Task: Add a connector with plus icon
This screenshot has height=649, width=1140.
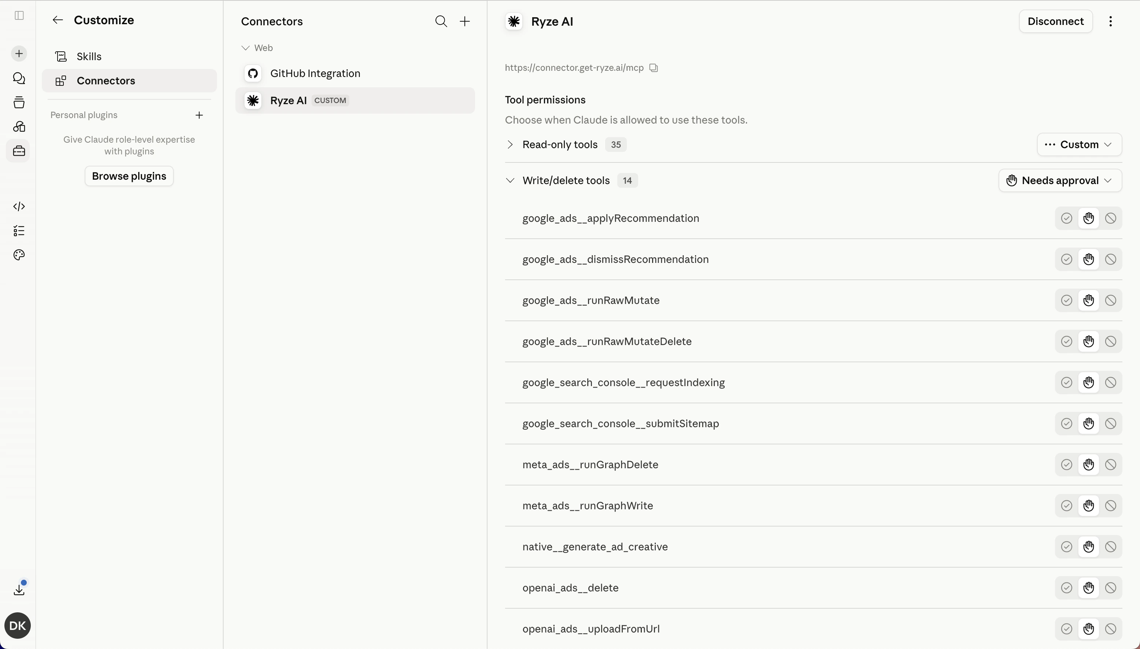Action: 465,21
